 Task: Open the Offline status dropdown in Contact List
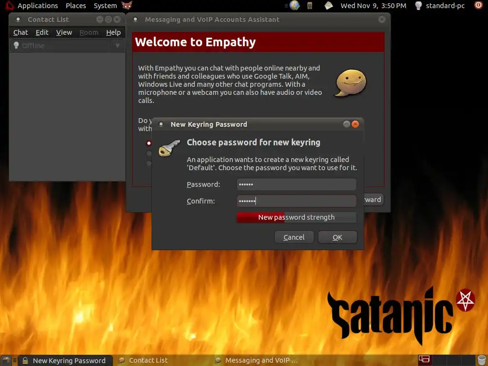point(67,46)
